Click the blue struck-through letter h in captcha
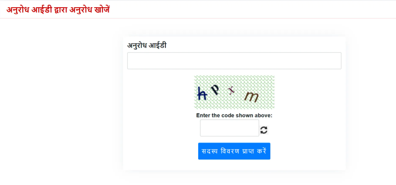The width and height of the screenshot is (396, 185). point(202,94)
